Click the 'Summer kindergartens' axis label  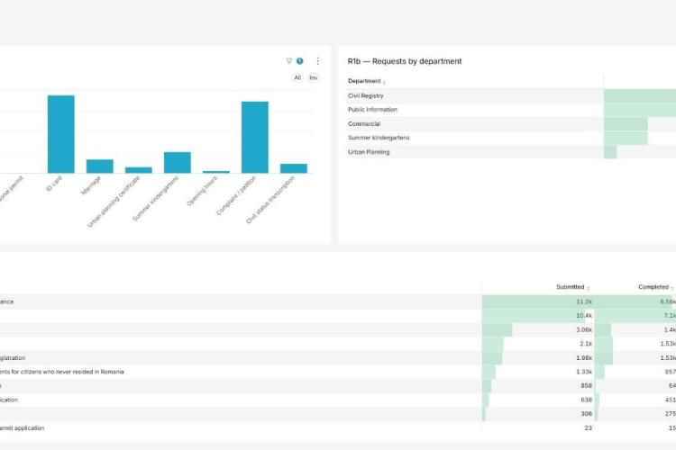156,199
